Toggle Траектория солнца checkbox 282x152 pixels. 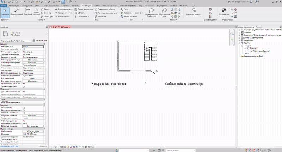[24, 86]
